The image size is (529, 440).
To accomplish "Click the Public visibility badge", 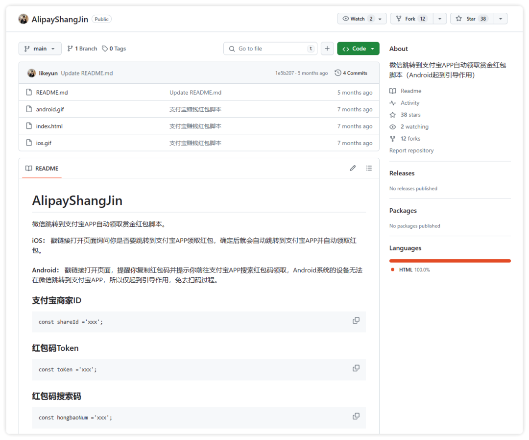I will pos(101,19).
